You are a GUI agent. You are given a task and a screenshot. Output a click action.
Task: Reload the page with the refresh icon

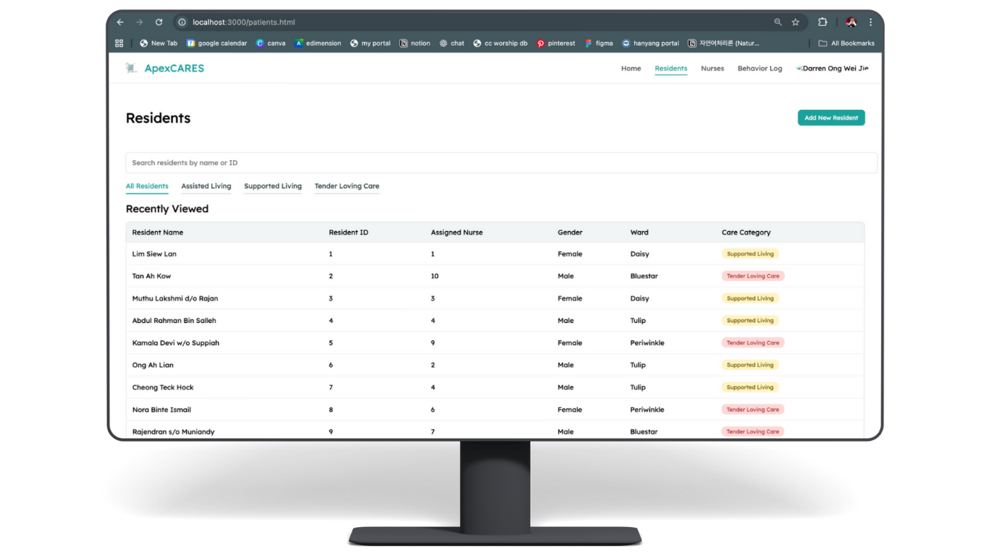[159, 22]
